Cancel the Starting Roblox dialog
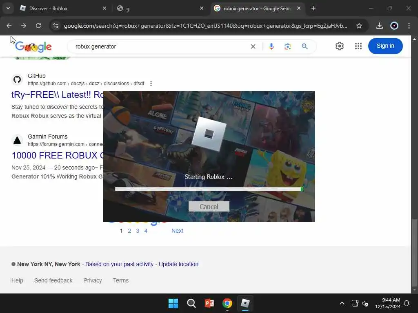The width and height of the screenshot is (418, 313). [x=209, y=207]
